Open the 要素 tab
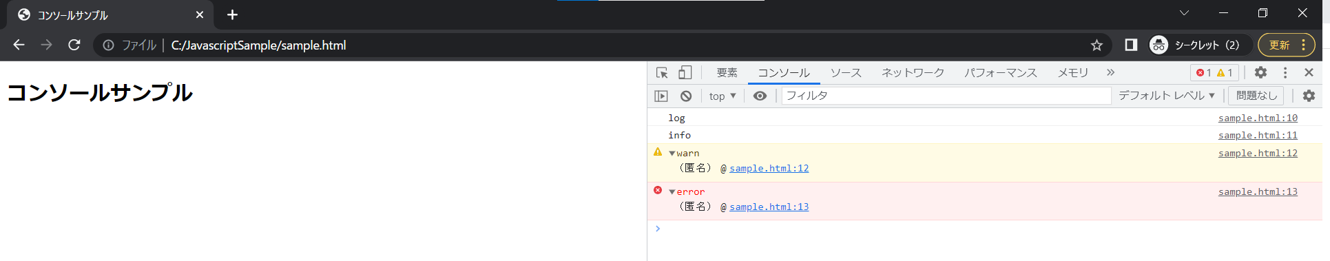The height and width of the screenshot is (261, 1330). [x=727, y=72]
